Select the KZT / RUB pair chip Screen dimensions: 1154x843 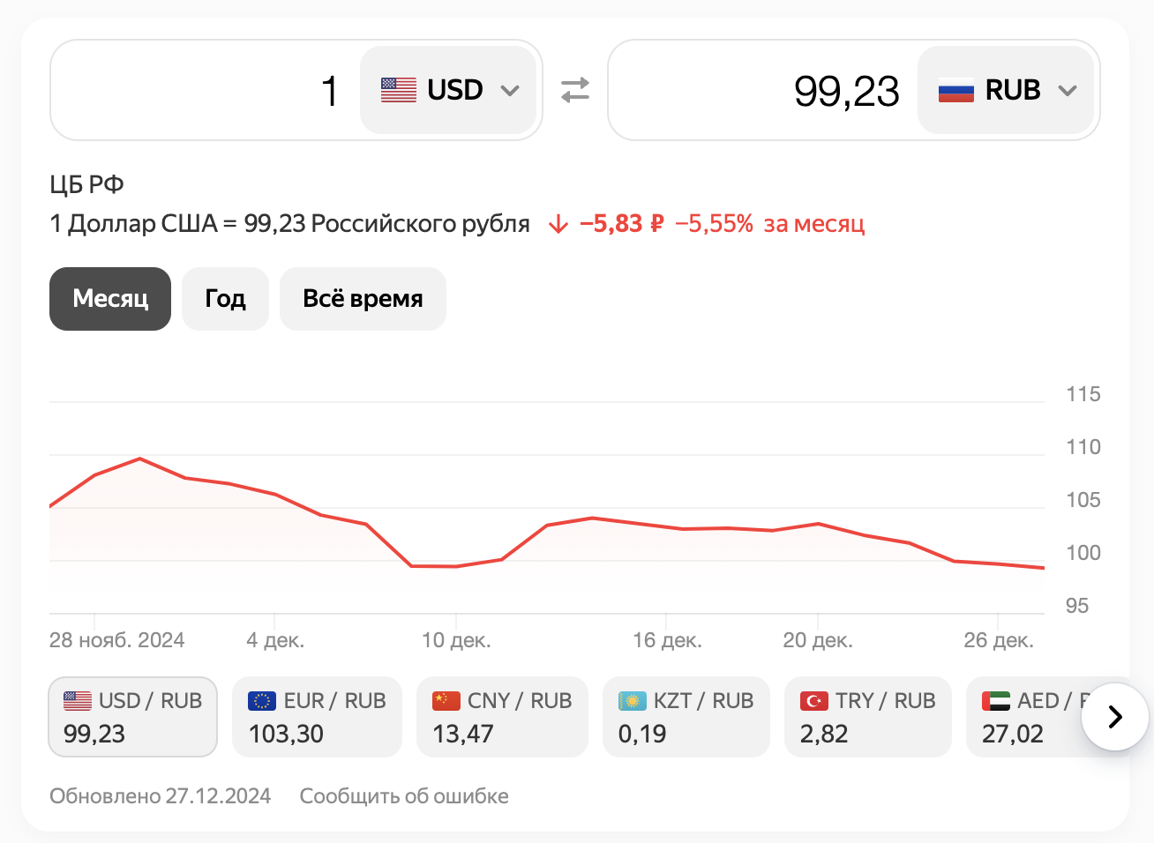[x=686, y=717]
